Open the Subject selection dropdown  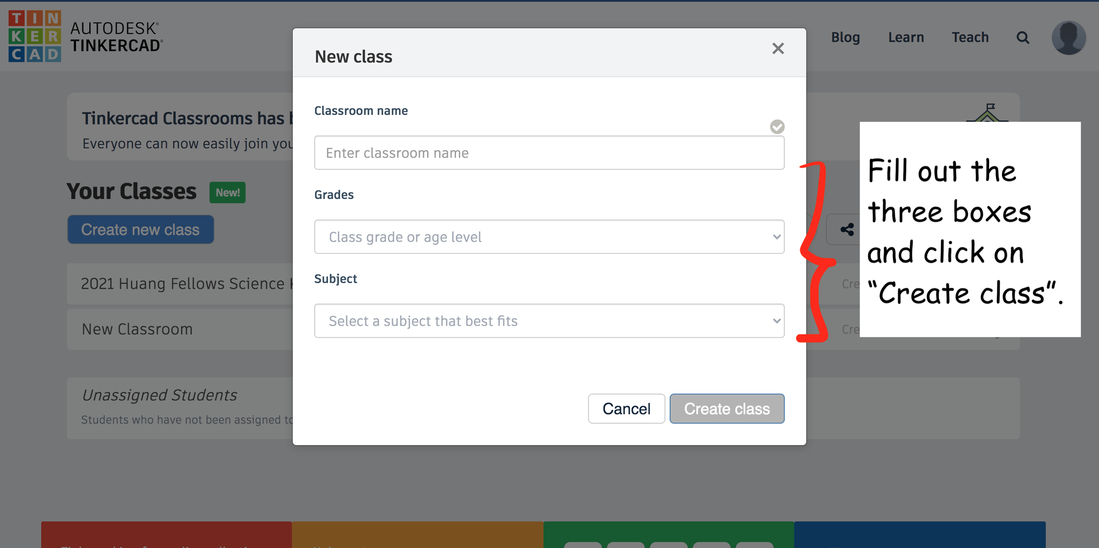(x=549, y=321)
